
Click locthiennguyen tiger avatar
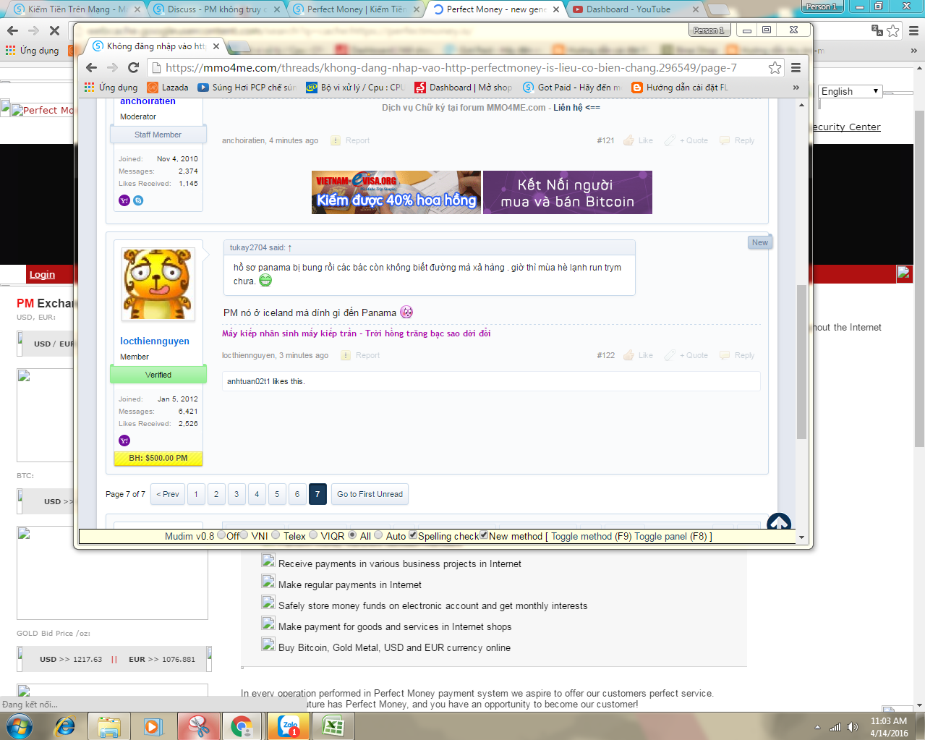click(158, 284)
